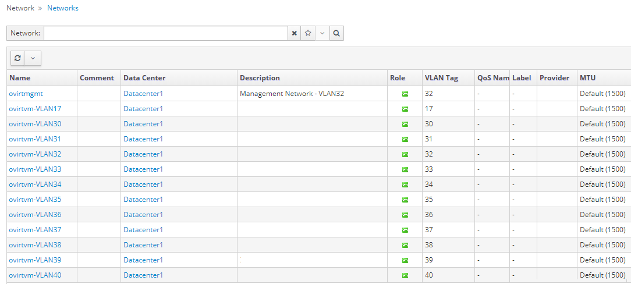The width and height of the screenshot is (631, 284).
Task: Clear the Network search field
Action: (294, 33)
